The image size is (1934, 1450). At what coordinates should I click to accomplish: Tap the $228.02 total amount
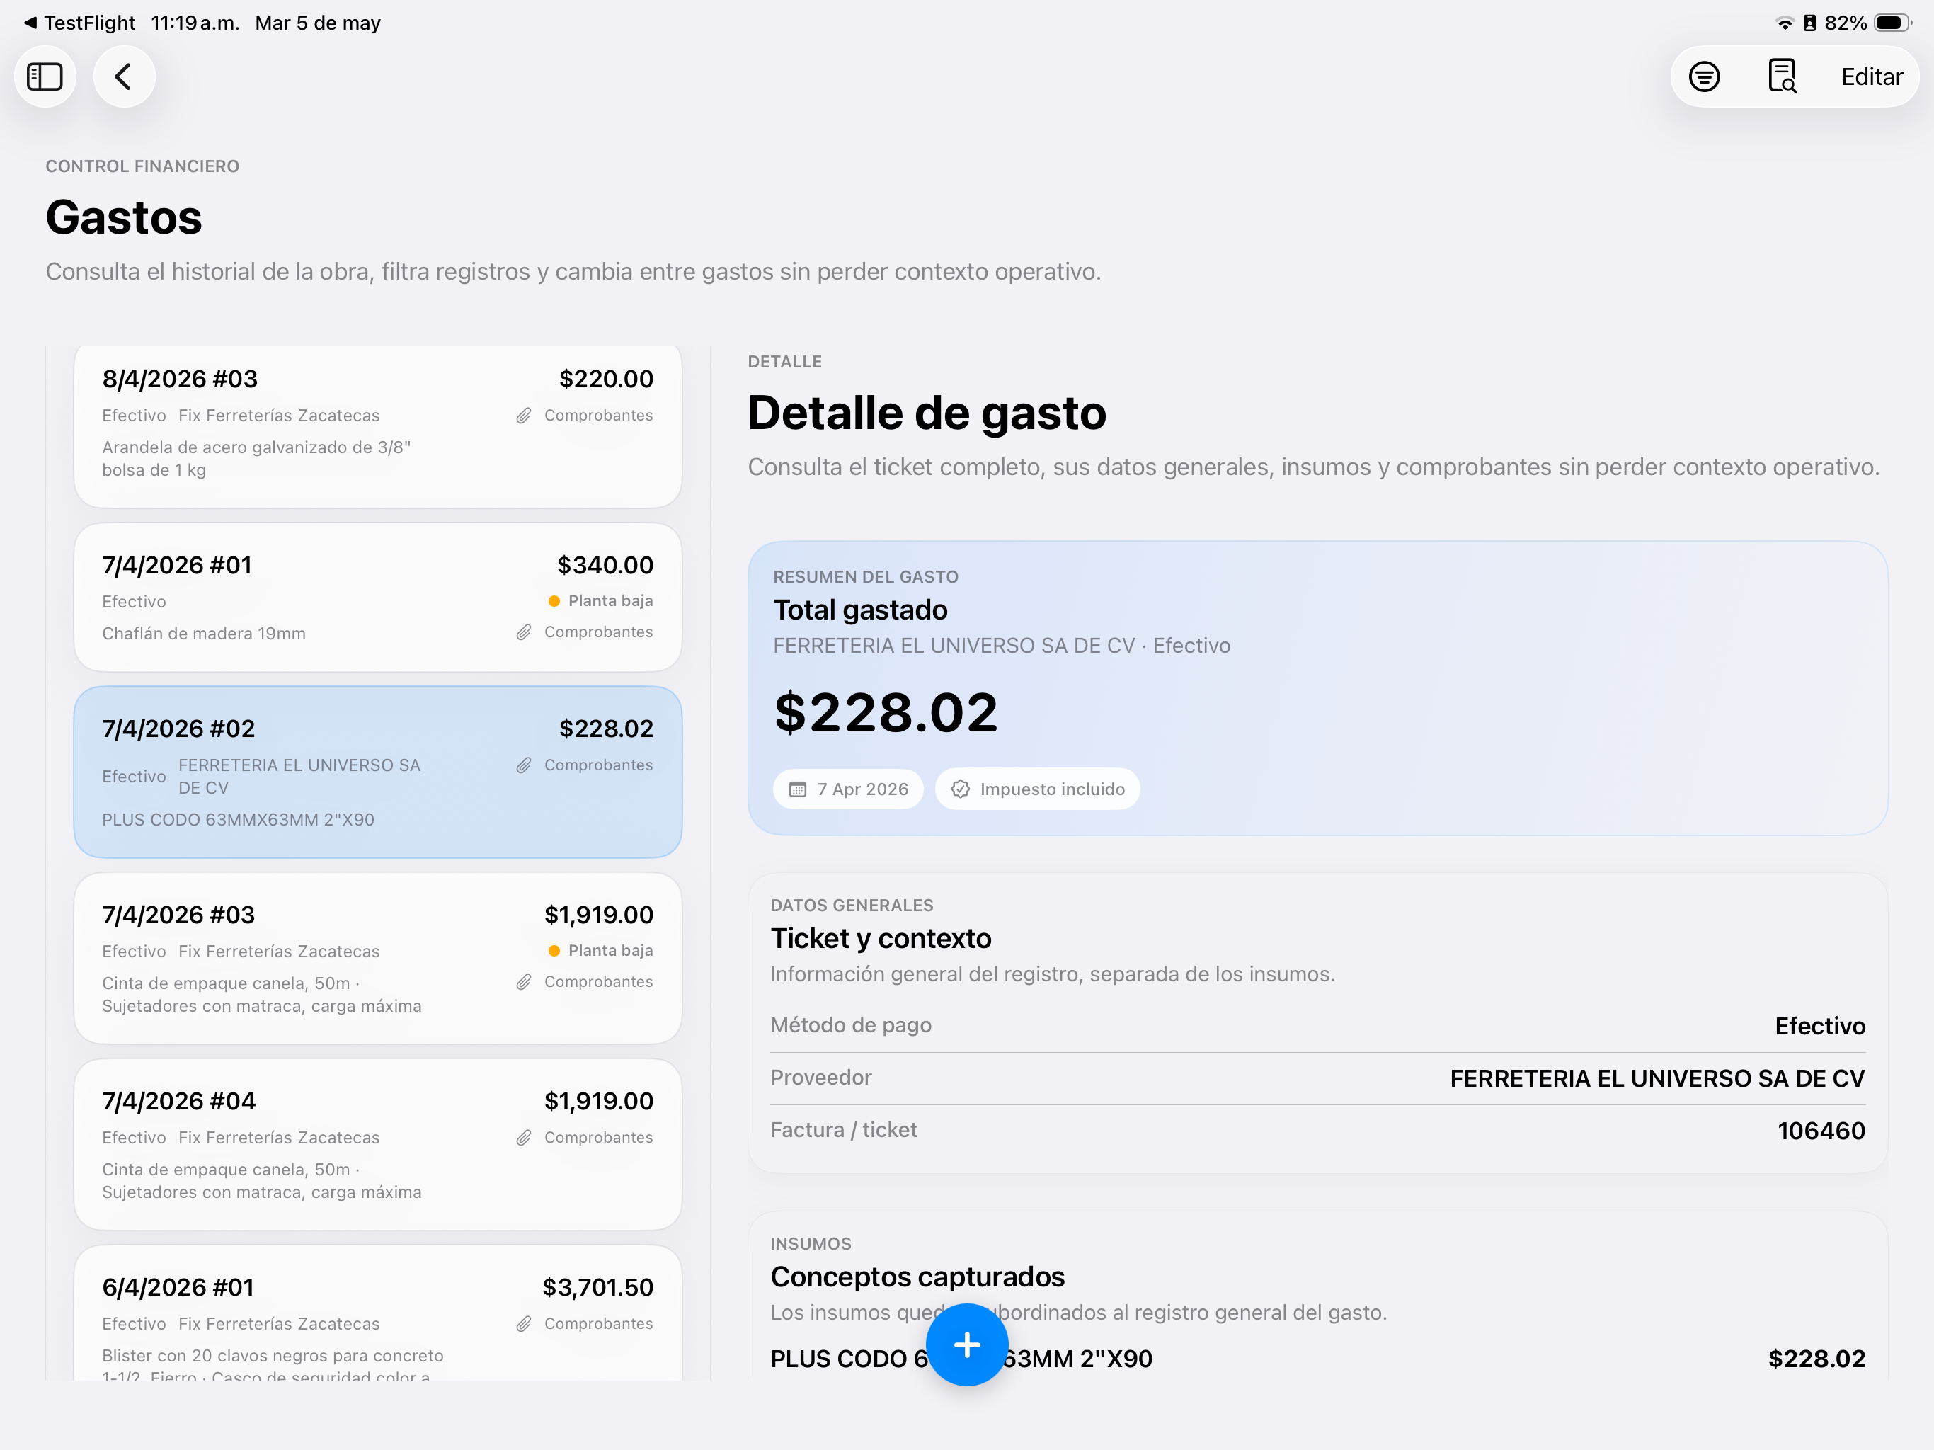[886, 712]
